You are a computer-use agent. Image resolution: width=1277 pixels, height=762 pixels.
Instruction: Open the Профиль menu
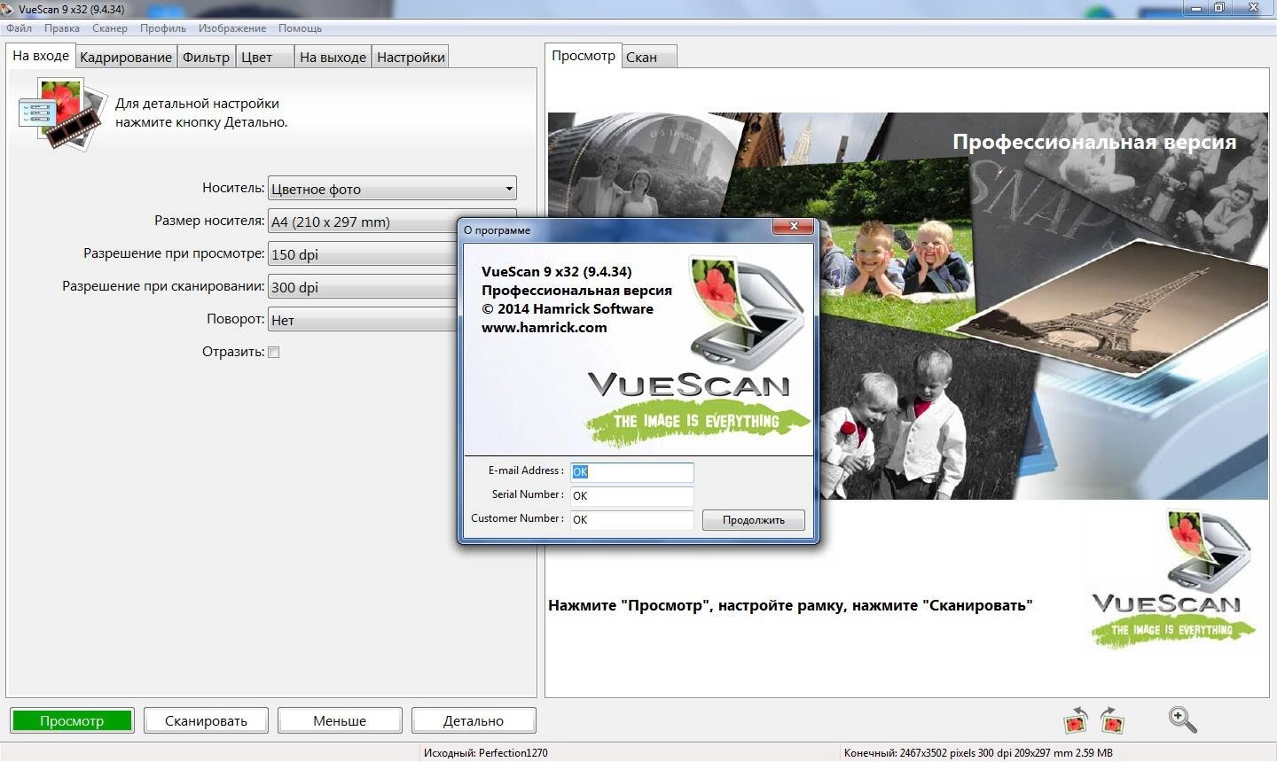163,28
